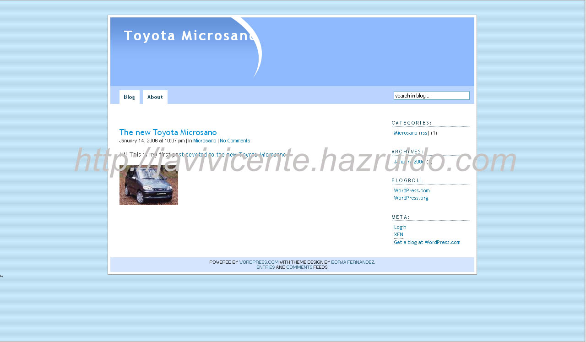Open the XFN link
Image resolution: width=586 pixels, height=342 pixels.
pyautogui.click(x=399, y=234)
